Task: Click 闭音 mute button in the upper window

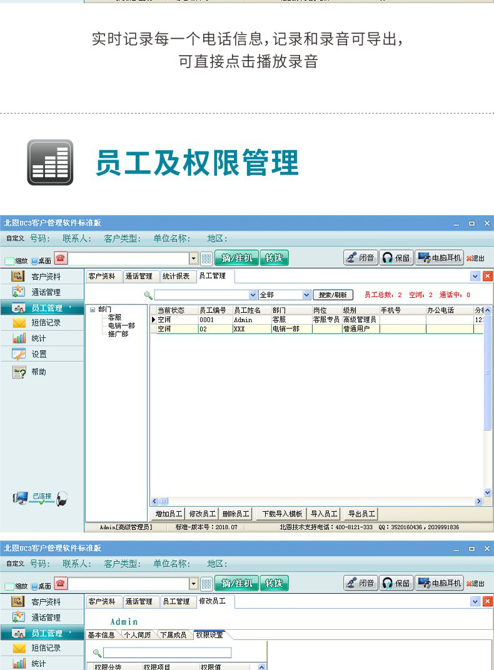Action: click(x=361, y=258)
